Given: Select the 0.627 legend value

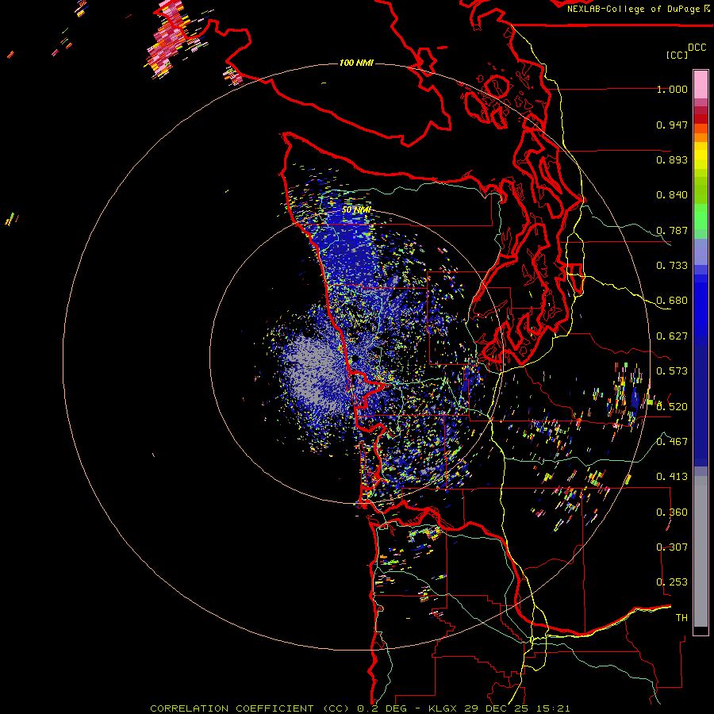Looking at the screenshot, I should pos(672,336).
